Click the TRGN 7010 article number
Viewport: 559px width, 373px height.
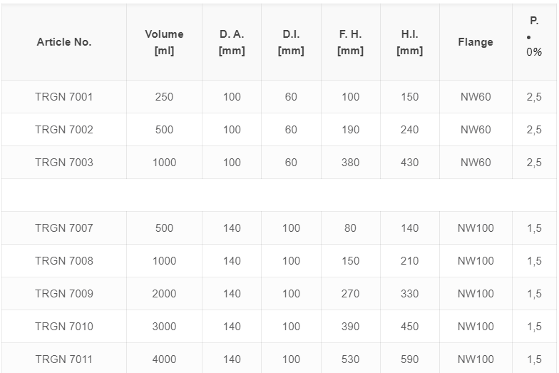[64, 327]
